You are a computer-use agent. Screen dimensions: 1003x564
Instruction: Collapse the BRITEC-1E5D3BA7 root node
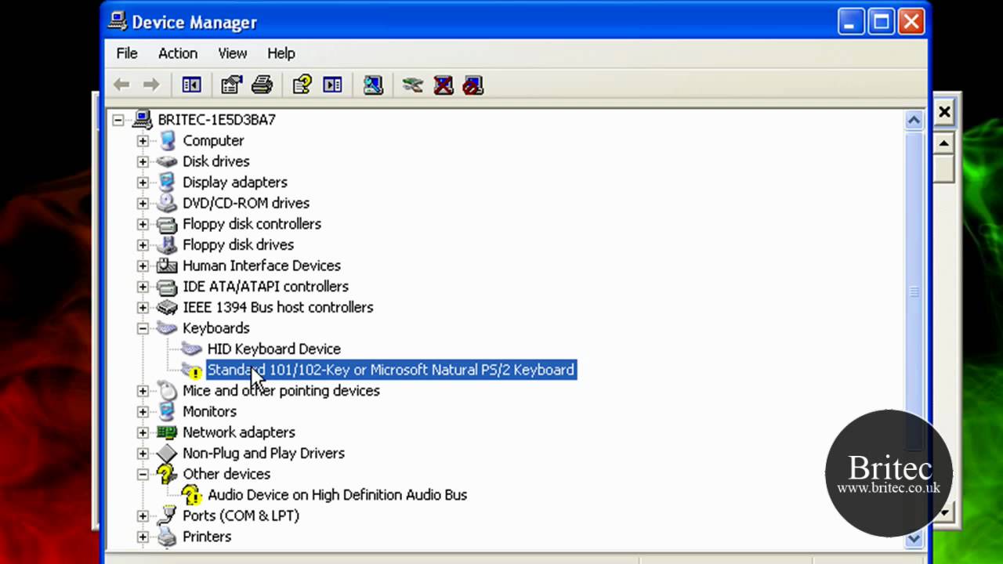(x=118, y=120)
